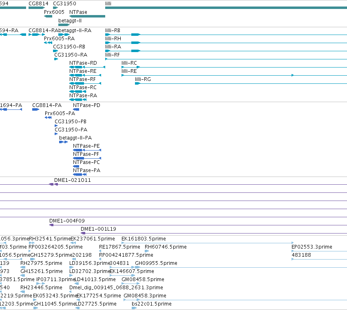Select the RP003264205.5prime label

pyautogui.click(x=55, y=247)
